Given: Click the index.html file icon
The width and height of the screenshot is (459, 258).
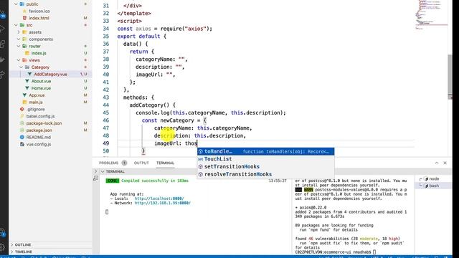Looking at the screenshot, I should point(24,18).
